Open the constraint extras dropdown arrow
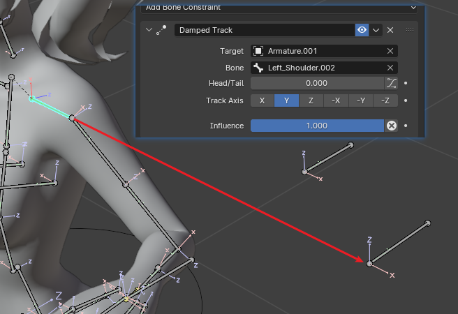The image size is (458, 314). pos(376,30)
